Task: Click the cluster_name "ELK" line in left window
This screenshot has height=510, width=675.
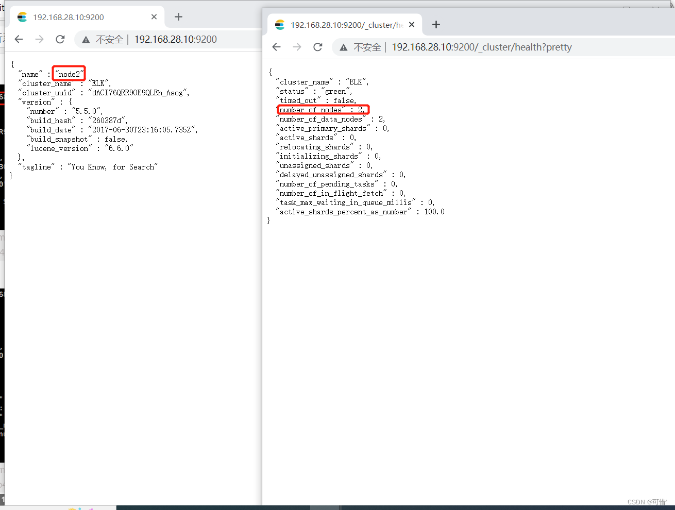Action: [64, 83]
